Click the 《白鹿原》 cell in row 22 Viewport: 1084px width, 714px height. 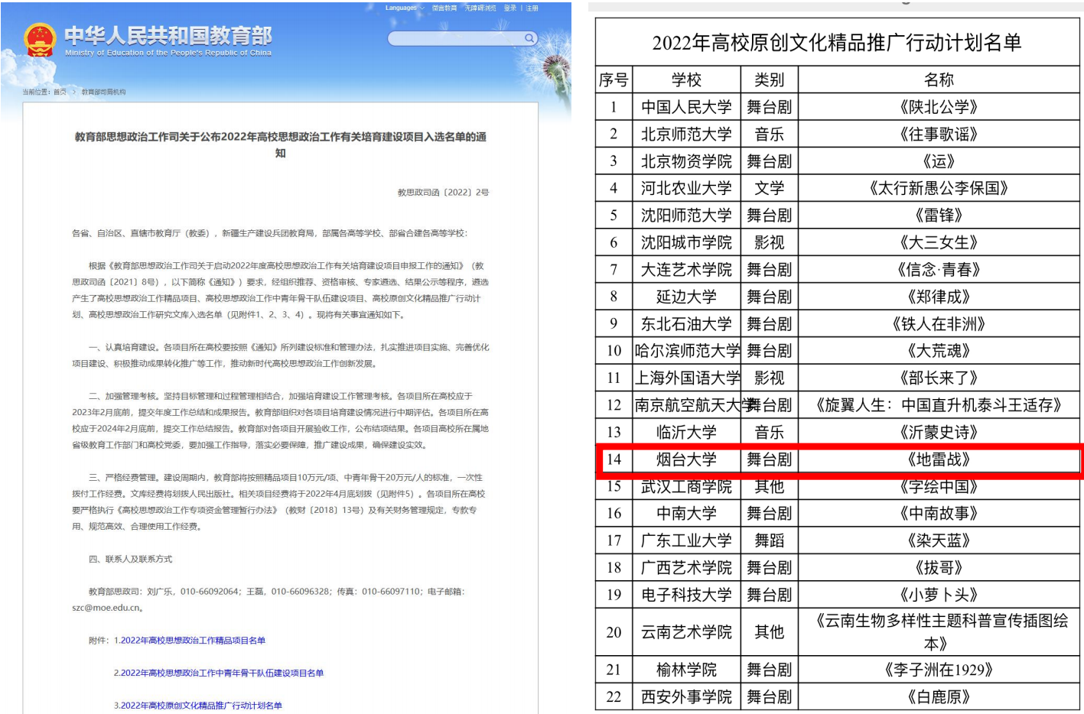(939, 697)
